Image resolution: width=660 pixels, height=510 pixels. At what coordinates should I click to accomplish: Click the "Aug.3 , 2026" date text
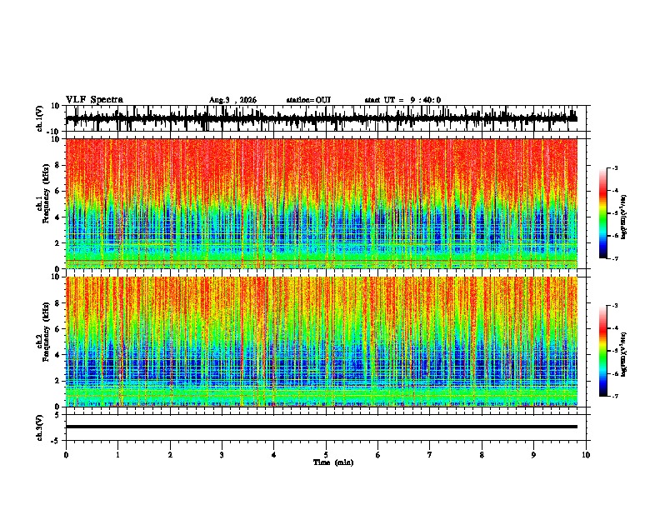232,100
